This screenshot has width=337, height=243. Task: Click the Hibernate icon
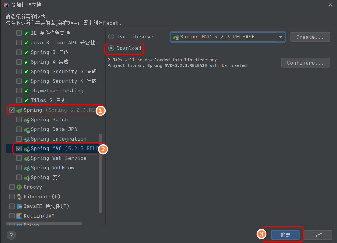pyautogui.click(x=19, y=197)
